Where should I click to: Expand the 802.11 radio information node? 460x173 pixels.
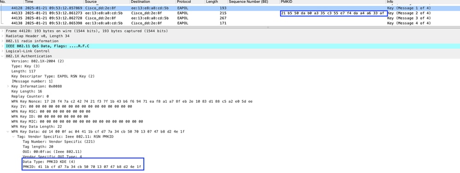[3, 41]
